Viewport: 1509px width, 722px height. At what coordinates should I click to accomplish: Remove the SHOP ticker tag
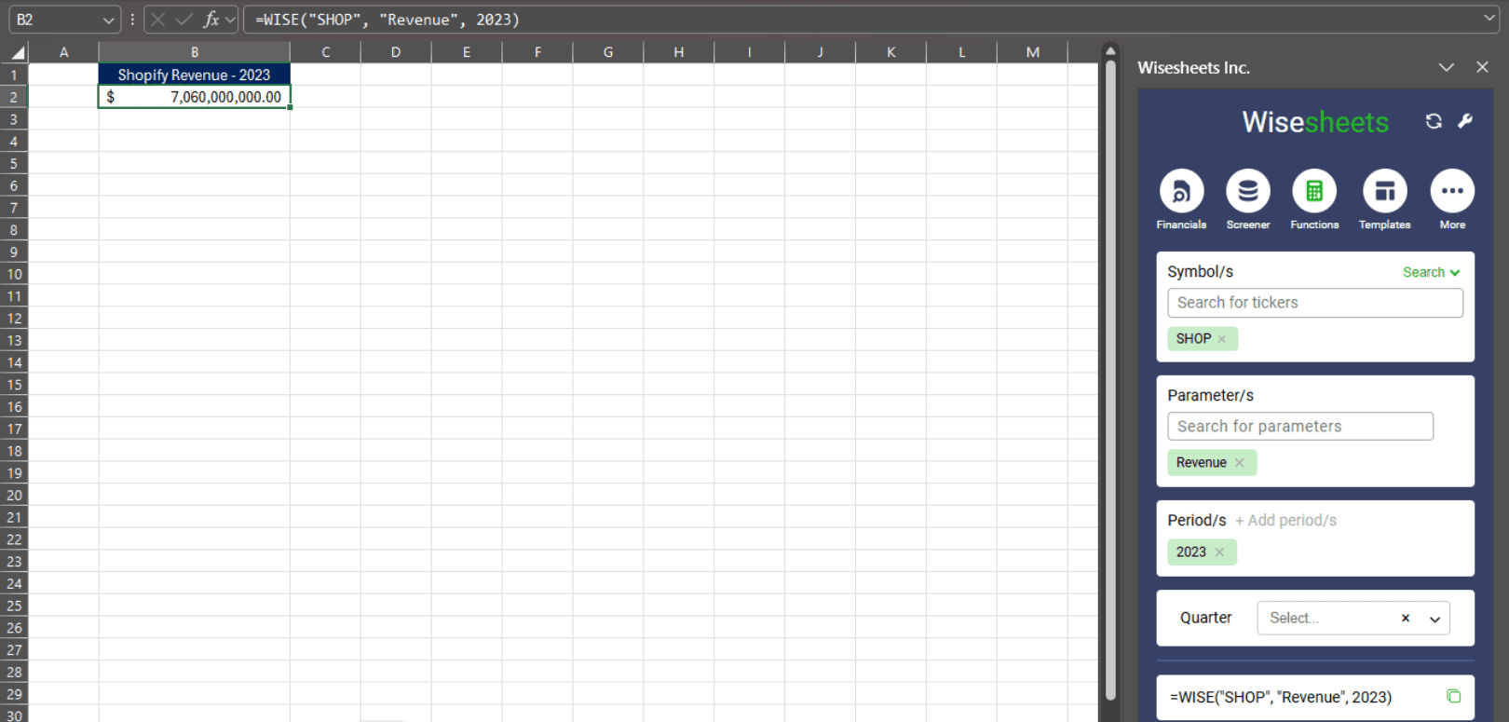[x=1222, y=339]
